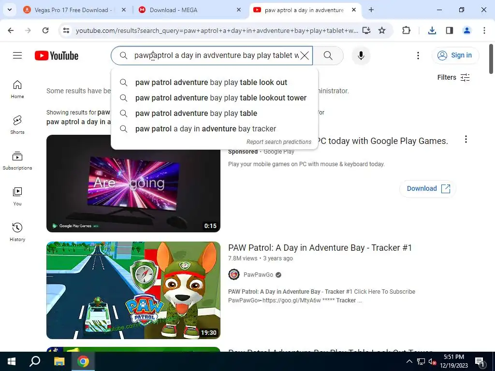This screenshot has width=495, height=371.
Task: Bookmark this page with the star
Action: point(382,30)
